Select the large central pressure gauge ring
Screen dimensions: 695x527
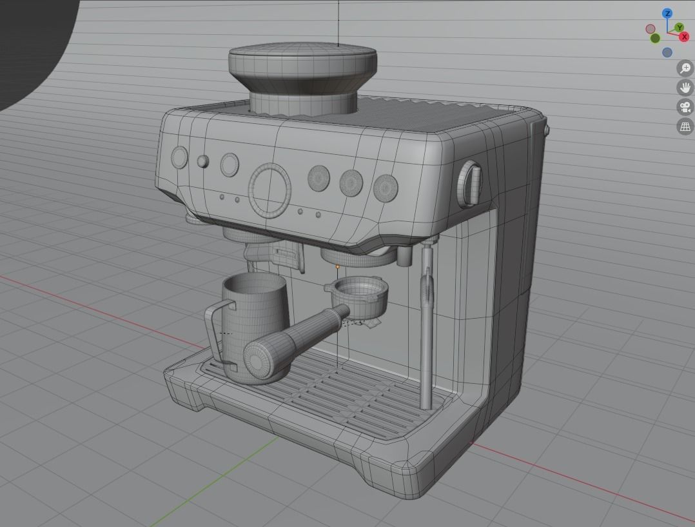270,190
